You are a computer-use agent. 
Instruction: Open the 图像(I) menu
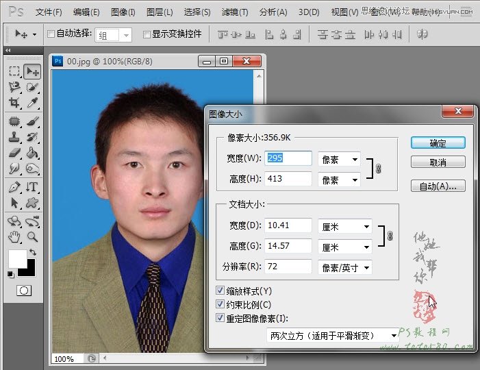tap(123, 12)
